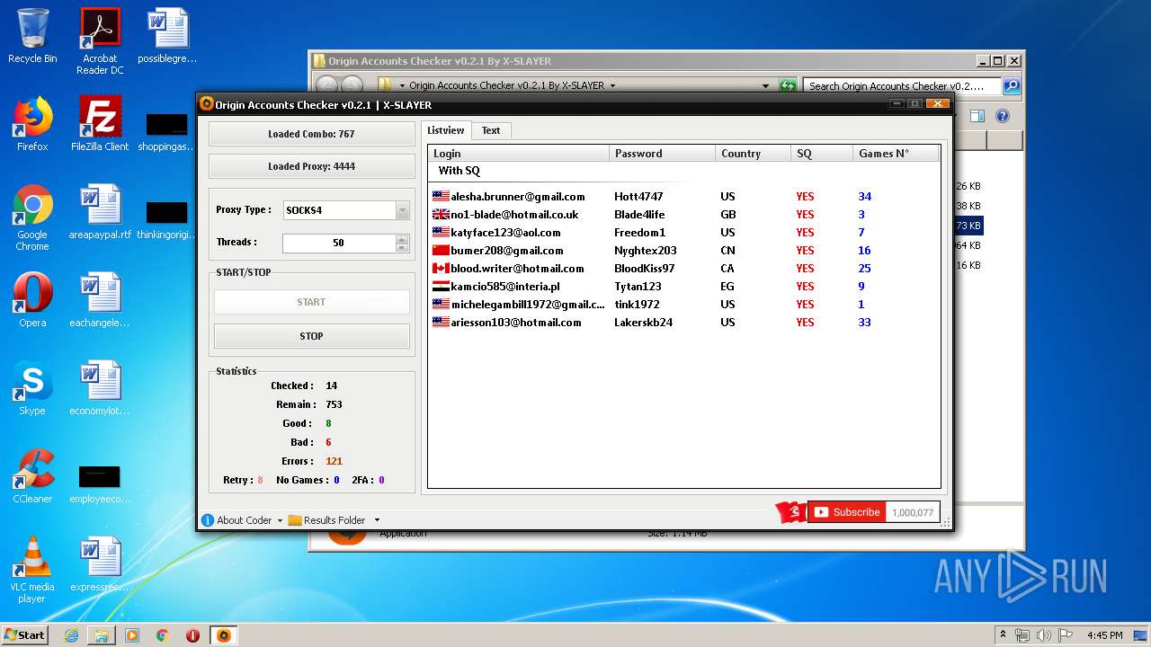Click Explorer back navigation button
This screenshot has width=1151, height=647.
click(x=326, y=85)
